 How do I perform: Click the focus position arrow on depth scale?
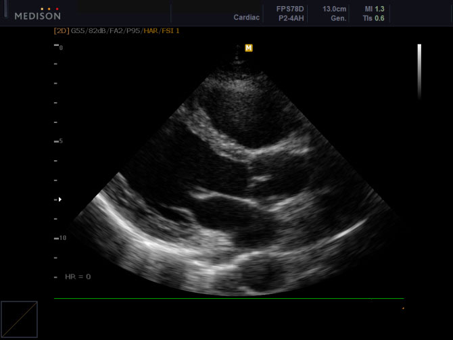[60, 199]
